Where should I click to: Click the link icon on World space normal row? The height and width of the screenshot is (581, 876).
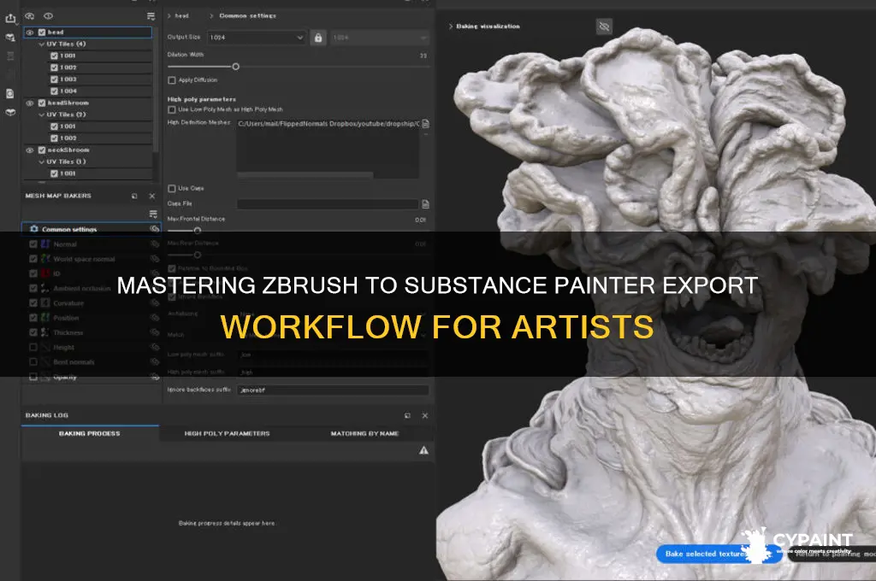click(x=155, y=258)
